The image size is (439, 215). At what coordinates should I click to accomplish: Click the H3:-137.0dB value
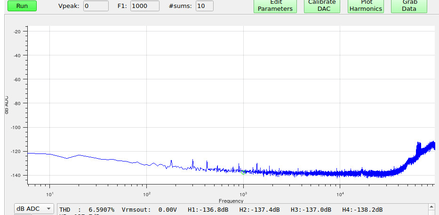311,210
